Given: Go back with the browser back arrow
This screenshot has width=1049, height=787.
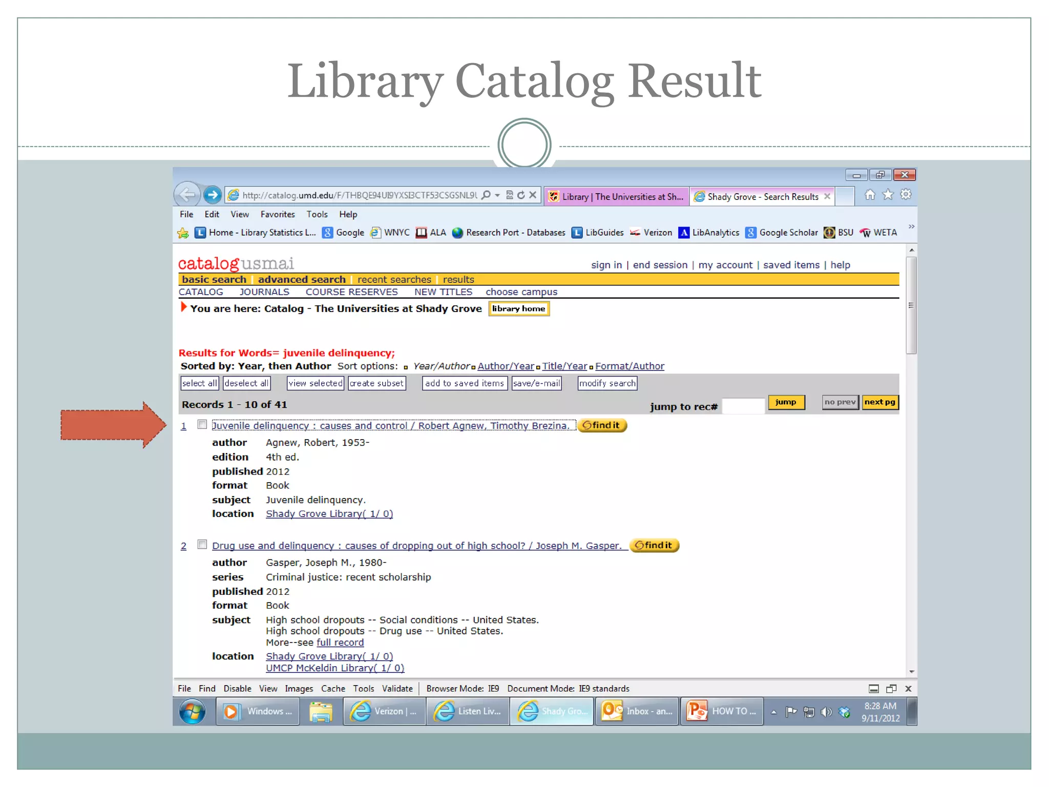Looking at the screenshot, I should 187,195.
